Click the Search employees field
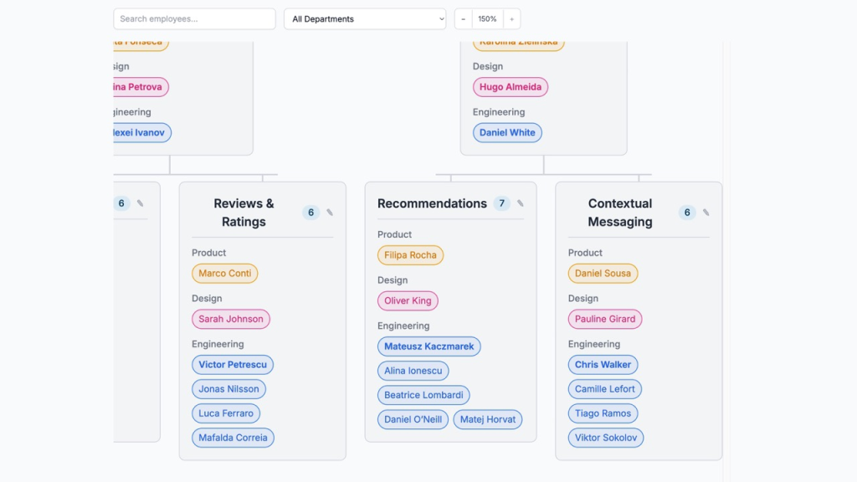Image resolution: width=857 pixels, height=482 pixels. coord(194,19)
